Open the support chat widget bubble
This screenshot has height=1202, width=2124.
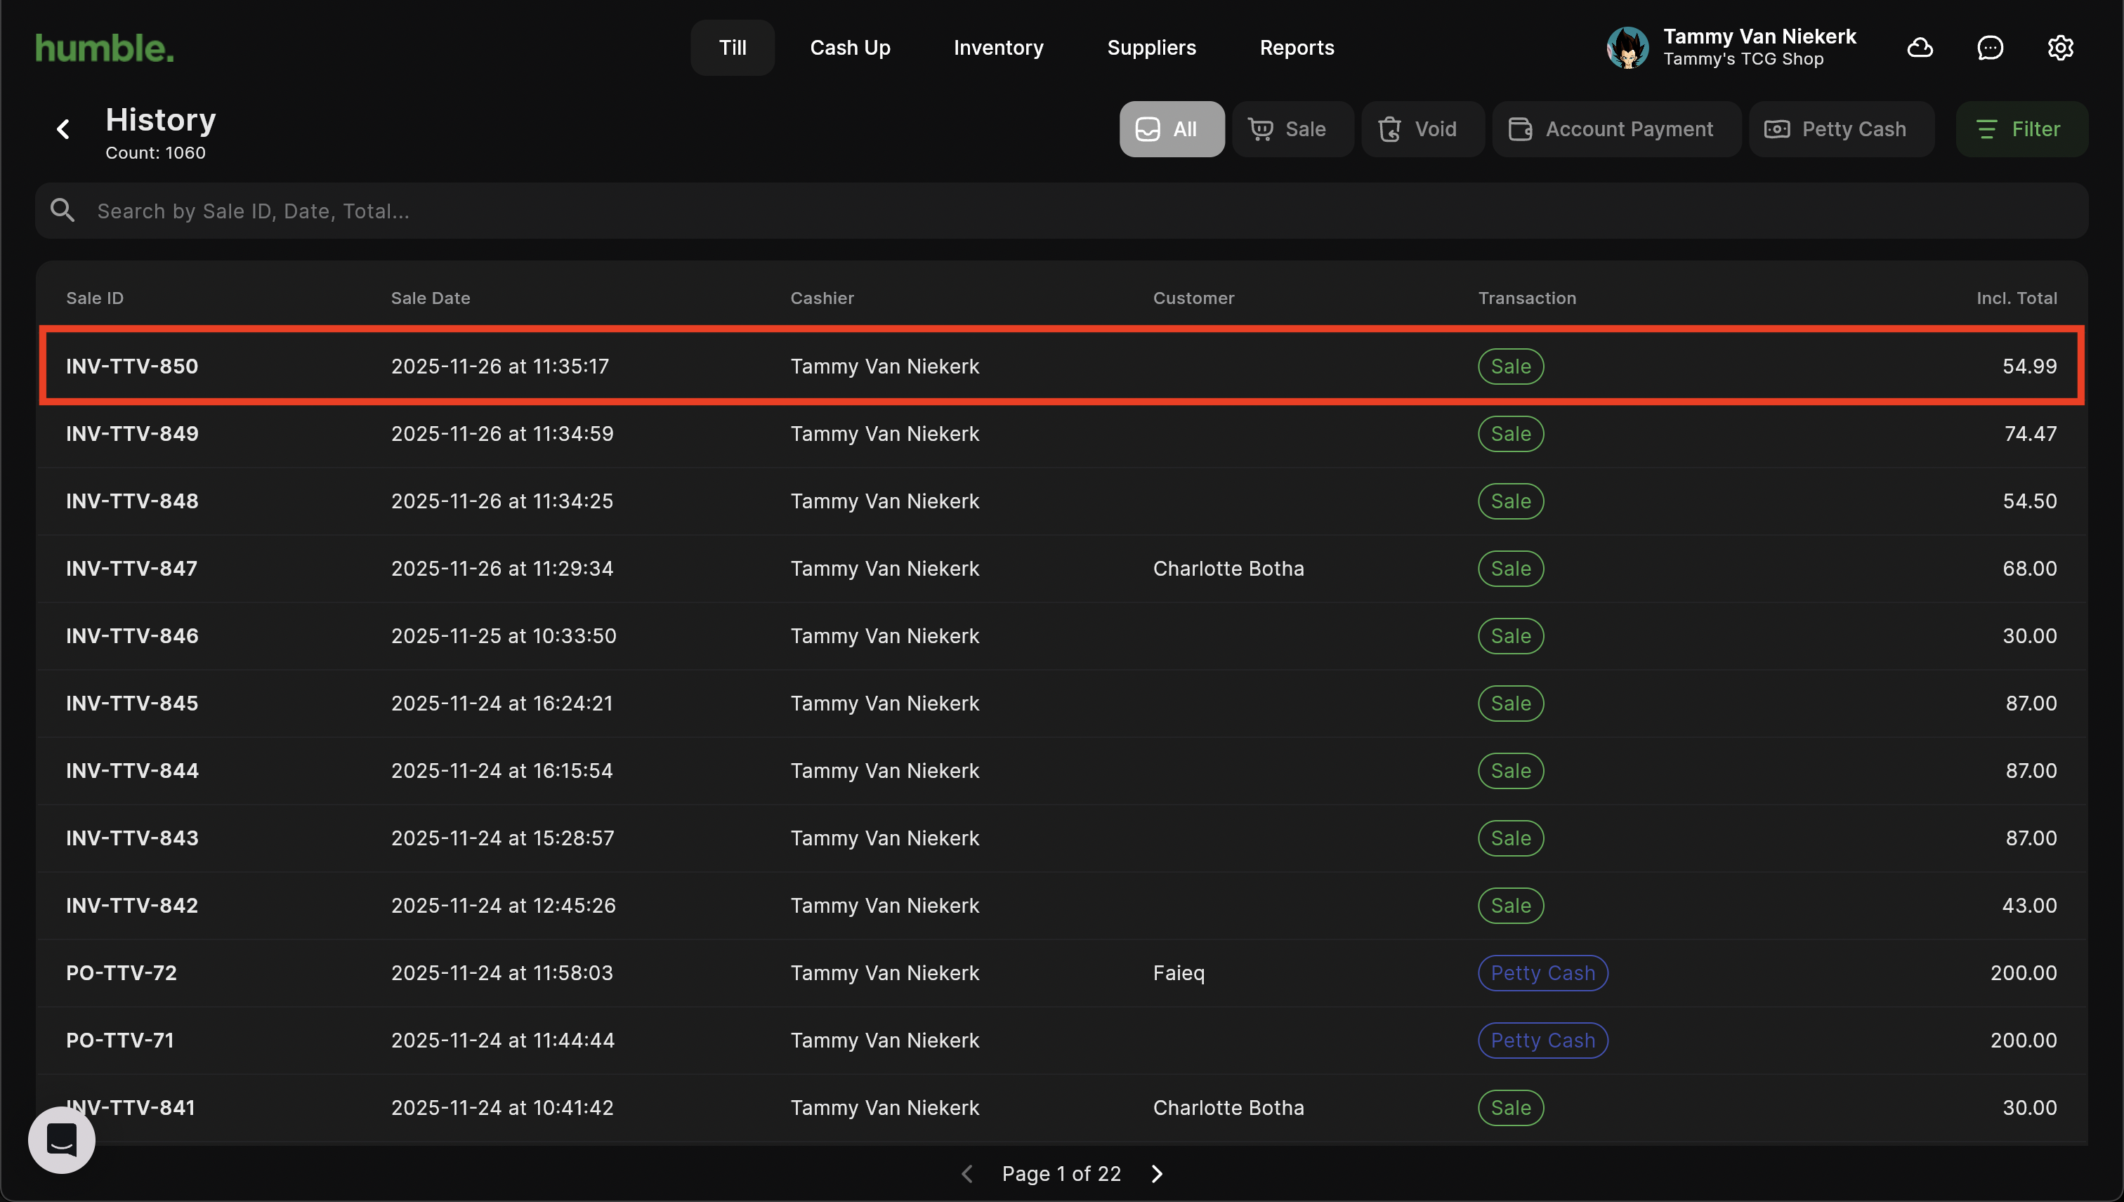(62, 1140)
